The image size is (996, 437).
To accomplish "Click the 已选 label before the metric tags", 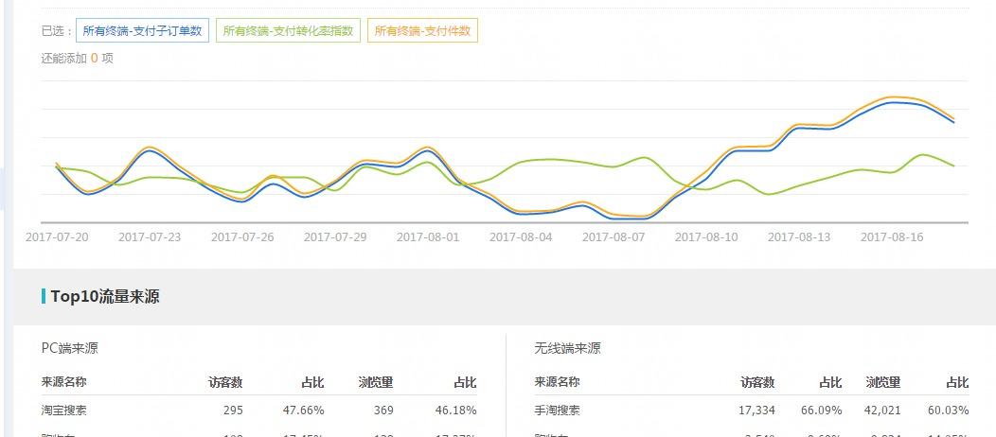I will [x=57, y=31].
